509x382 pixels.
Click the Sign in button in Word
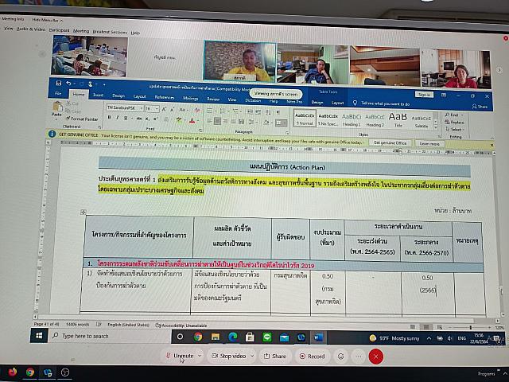[423, 94]
